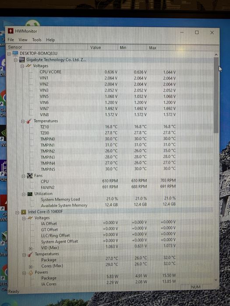Click the voltage icon beside motherboard Voltages

point(28,66)
